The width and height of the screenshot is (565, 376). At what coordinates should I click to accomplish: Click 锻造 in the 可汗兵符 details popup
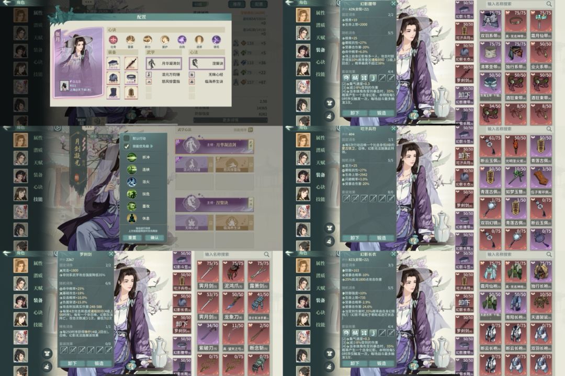pos(381,238)
